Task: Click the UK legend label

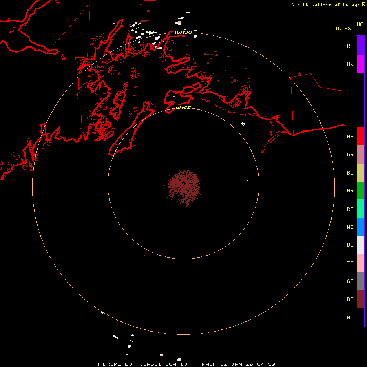Action: [x=350, y=64]
